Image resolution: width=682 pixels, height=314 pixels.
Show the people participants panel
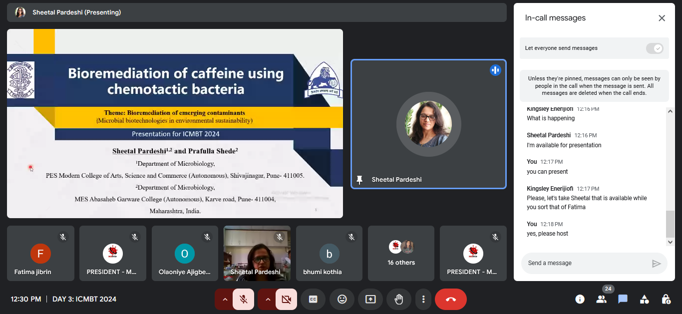click(601, 299)
